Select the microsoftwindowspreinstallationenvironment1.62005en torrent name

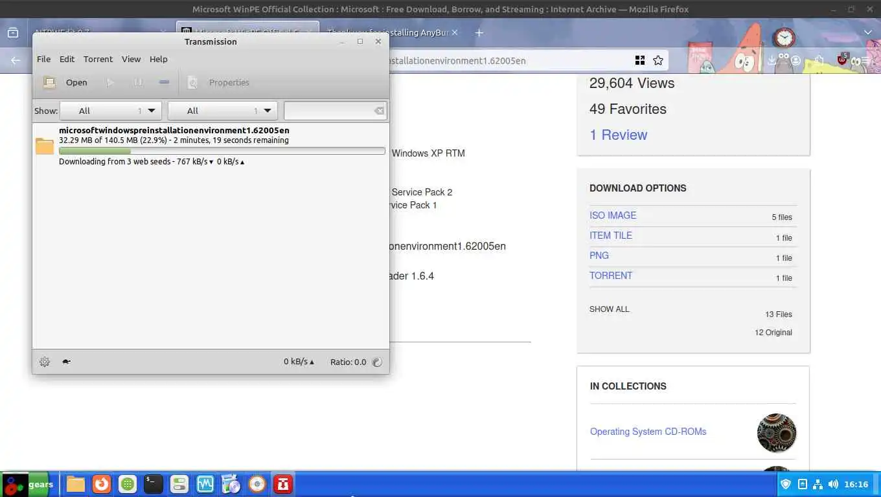point(174,130)
